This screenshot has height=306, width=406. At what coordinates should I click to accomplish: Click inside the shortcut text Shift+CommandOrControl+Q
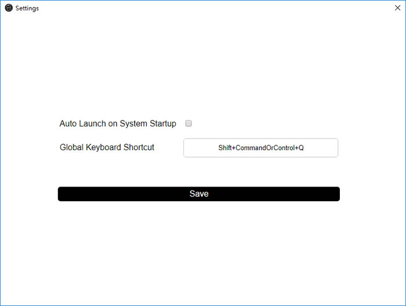261,148
